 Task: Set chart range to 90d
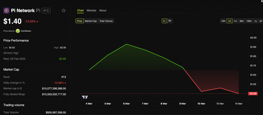(241, 21)
